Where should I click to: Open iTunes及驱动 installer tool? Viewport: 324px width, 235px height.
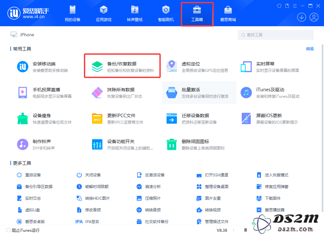[270, 93]
